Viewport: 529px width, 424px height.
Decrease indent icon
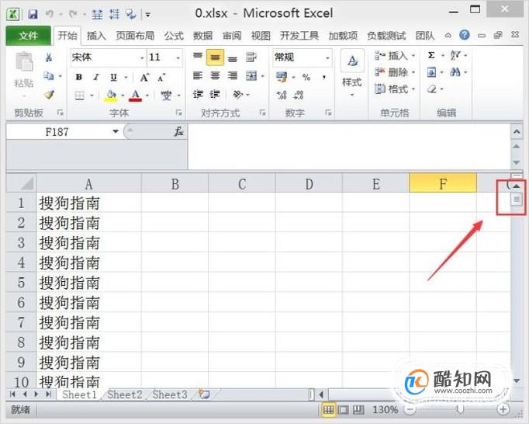(198, 94)
